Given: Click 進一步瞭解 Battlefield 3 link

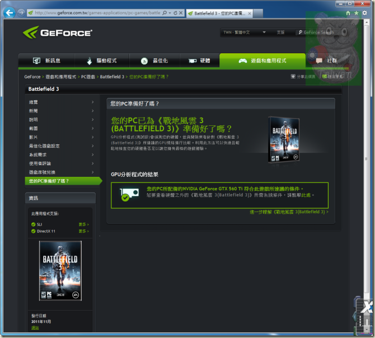Looking at the screenshot, I should 289,212.
